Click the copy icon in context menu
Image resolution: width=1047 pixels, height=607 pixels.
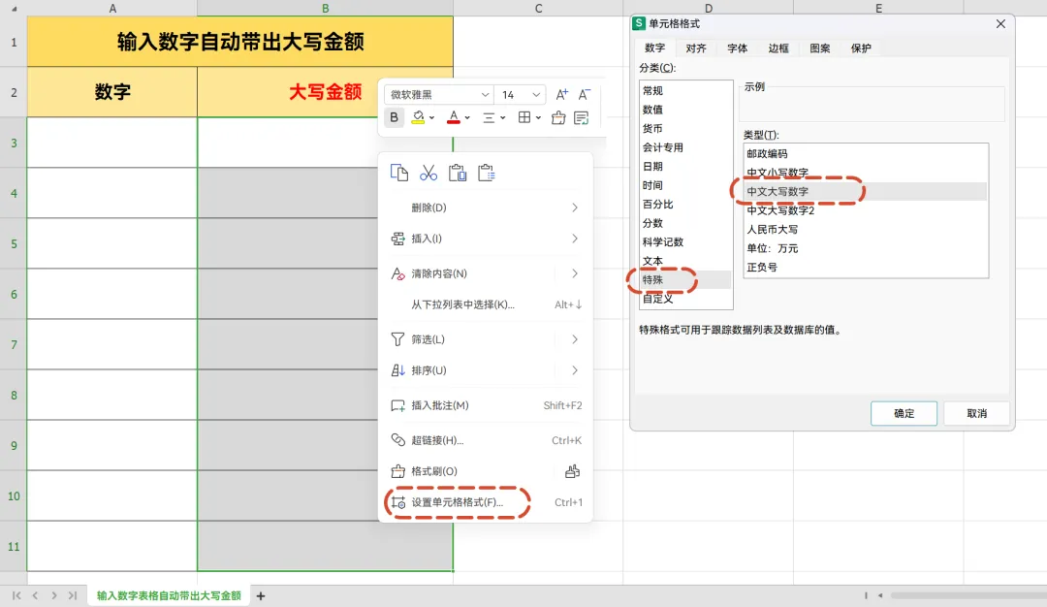(399, 173)
